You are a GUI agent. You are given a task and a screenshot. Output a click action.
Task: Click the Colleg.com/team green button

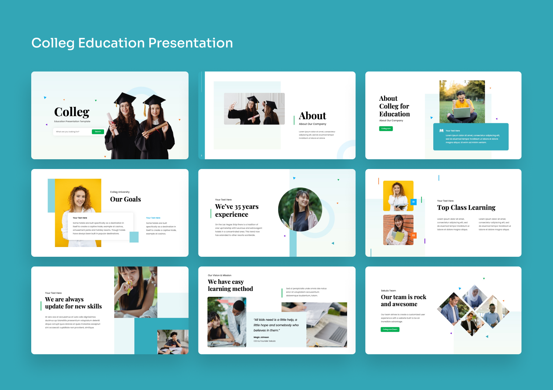coord(390,329)
